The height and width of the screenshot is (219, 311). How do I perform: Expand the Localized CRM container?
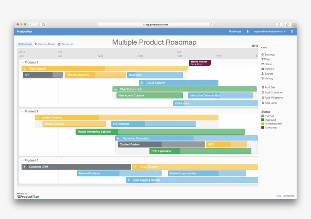[25, 167]
